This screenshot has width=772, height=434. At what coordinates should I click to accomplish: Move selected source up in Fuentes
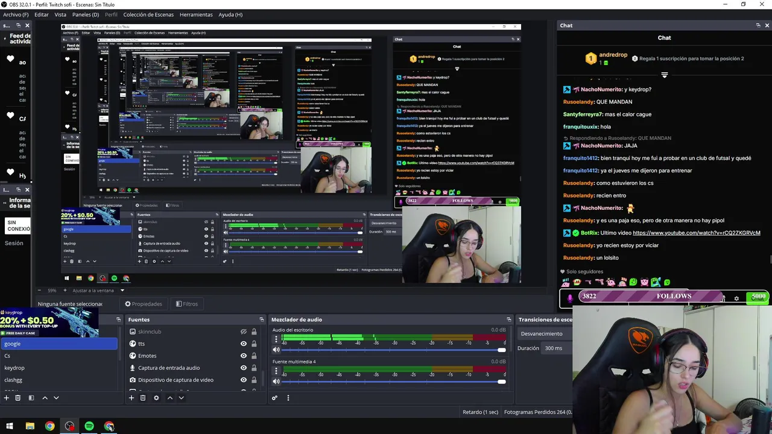click(x=169, y=398)
